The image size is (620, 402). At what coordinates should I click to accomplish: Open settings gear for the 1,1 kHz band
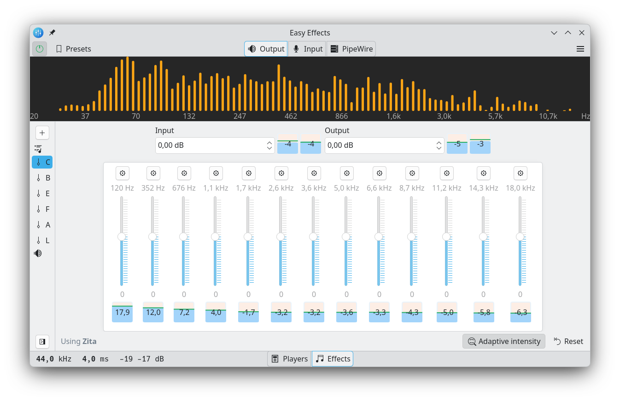tap(216, 173)
